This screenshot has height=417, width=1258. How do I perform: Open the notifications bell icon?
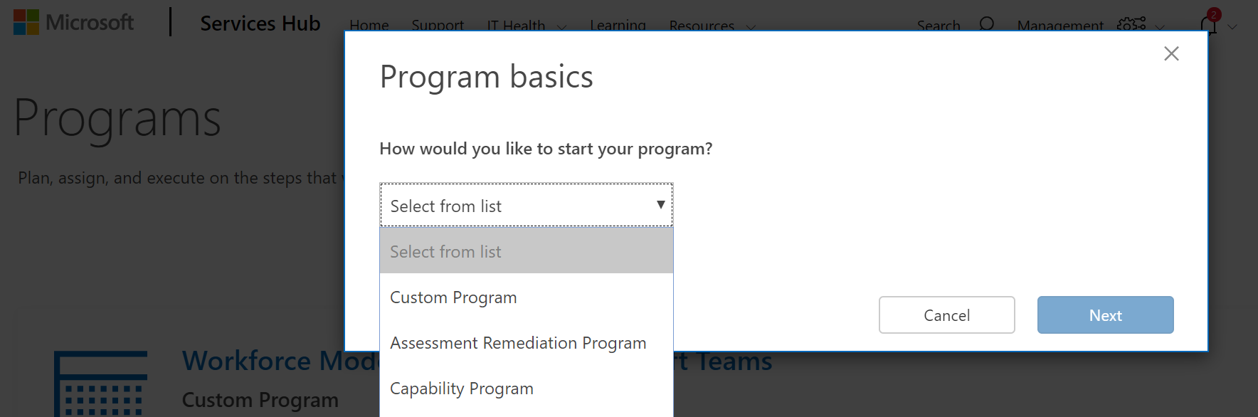(1208, 24)
